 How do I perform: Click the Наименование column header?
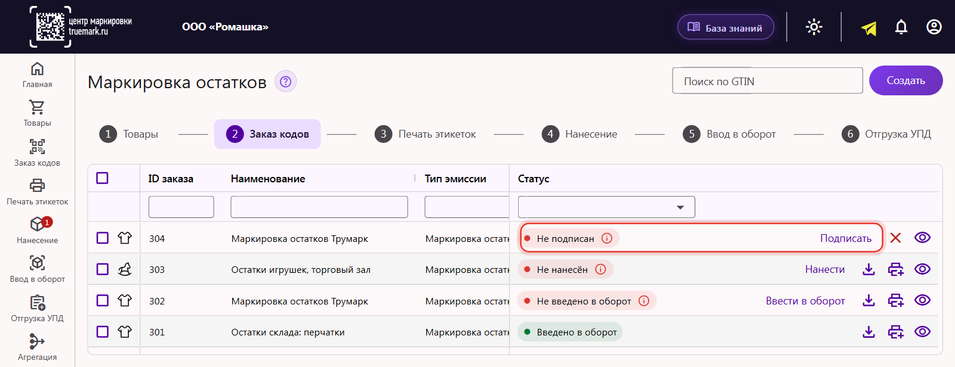click(x=268, y=179)
